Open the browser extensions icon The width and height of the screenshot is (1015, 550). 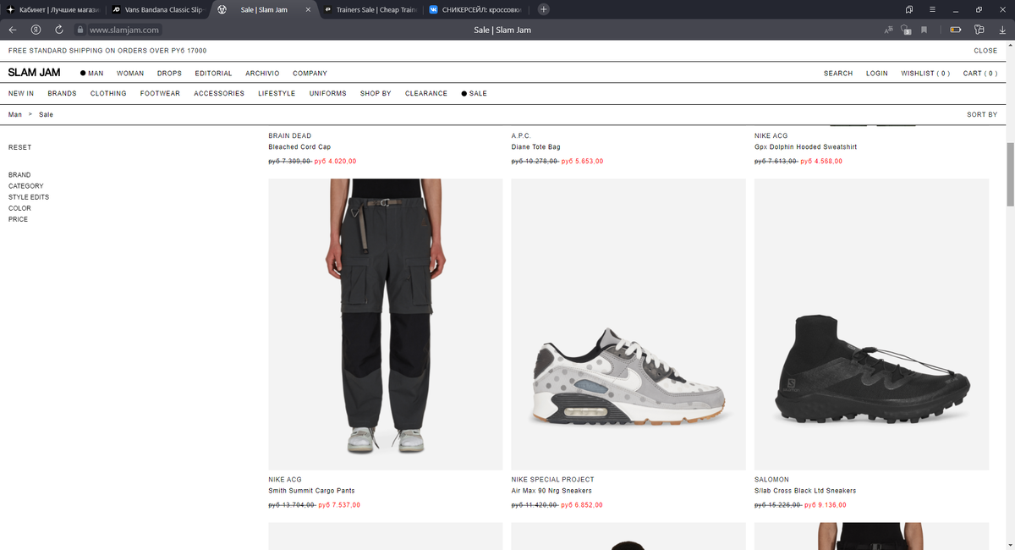tap(979, 30)
